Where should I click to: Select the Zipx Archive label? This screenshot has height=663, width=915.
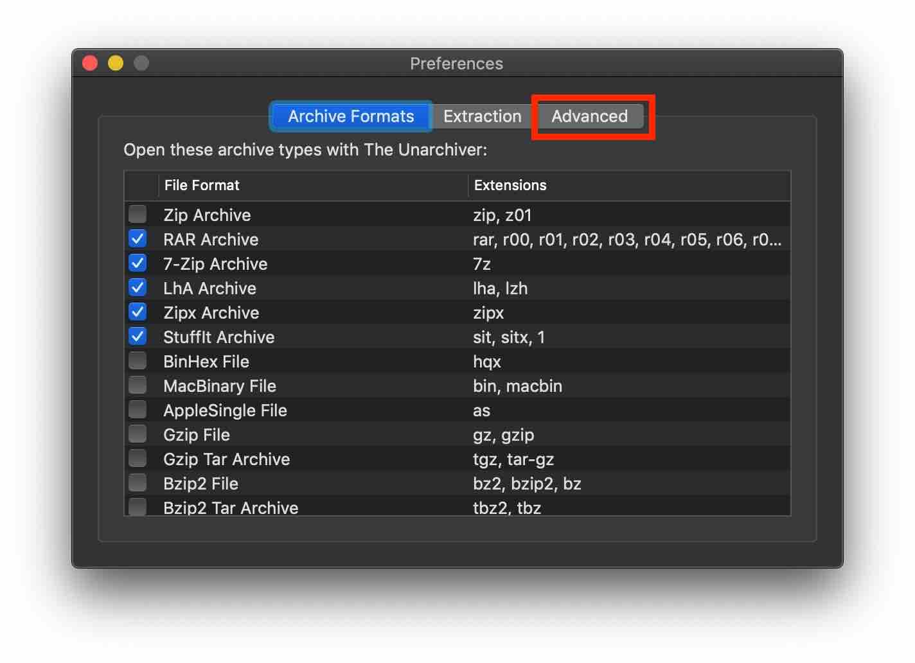(211, 313)
